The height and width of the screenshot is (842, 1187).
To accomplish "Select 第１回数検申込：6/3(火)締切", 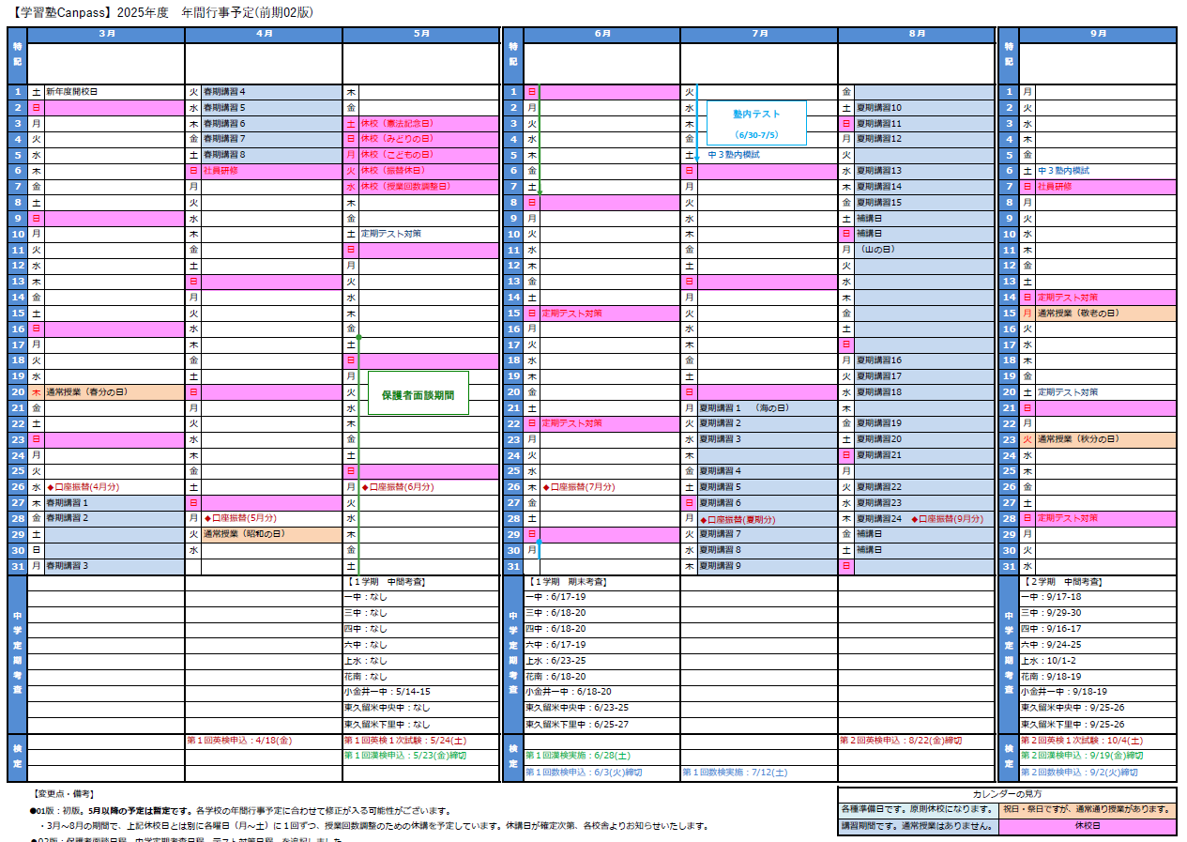I will point(584,773).
